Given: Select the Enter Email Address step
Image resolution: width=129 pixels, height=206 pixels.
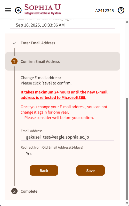Looking at the screenshot, I should point(38,43).
